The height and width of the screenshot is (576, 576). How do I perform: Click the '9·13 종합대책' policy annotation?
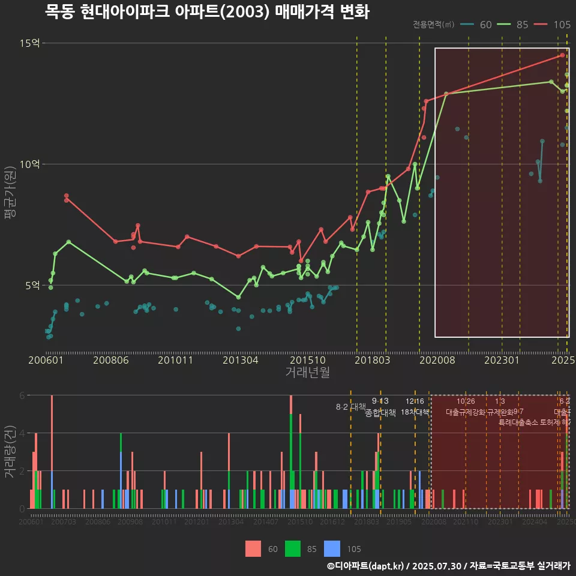point(380,407)
